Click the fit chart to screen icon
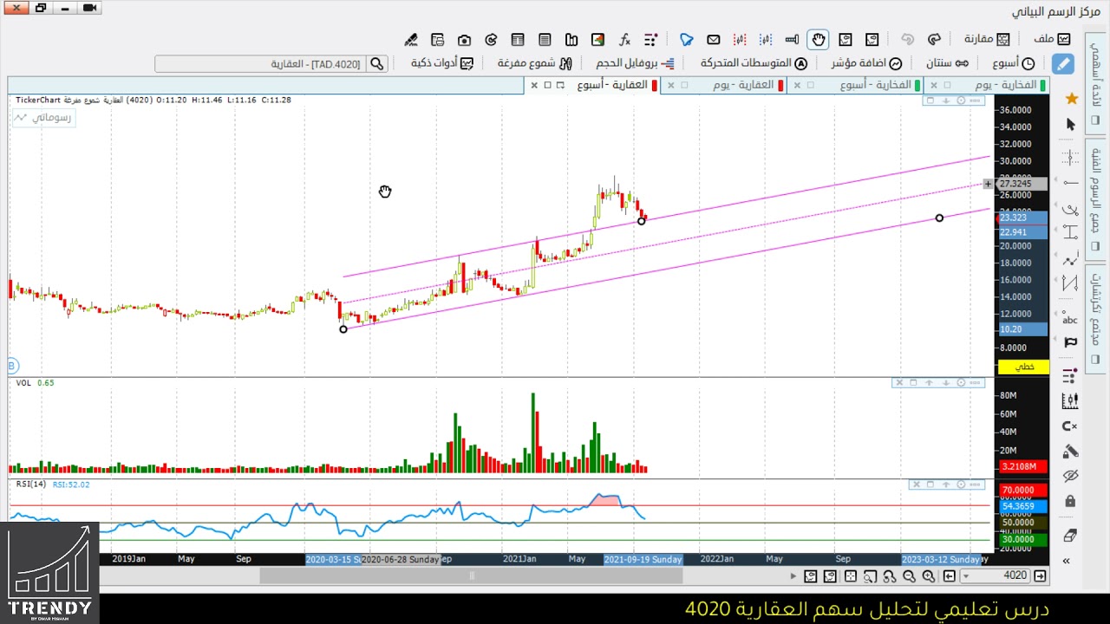The image size is (1110, 624). tap(851, 576)
